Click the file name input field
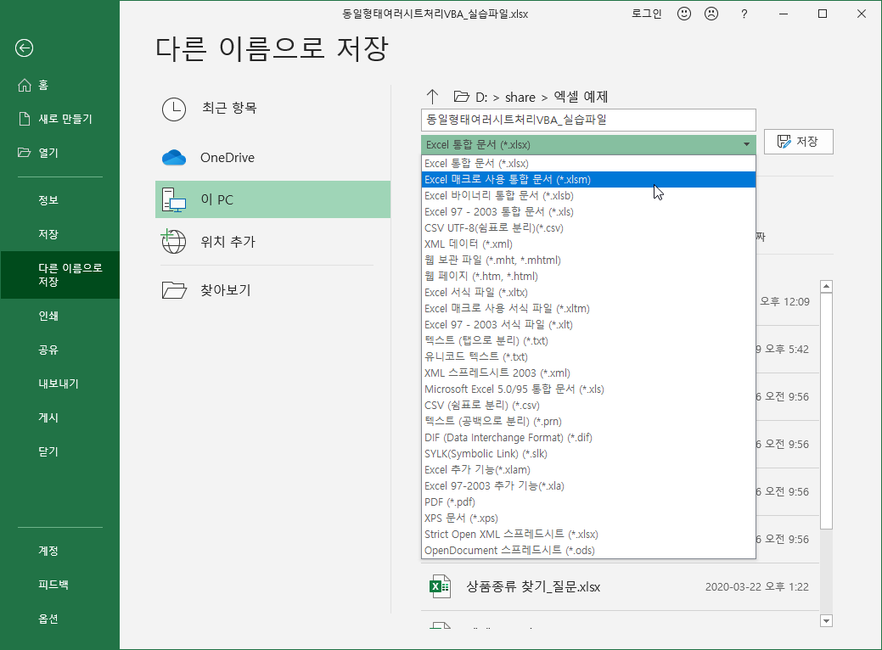The height and width of the screenshot is (650, 882). [588, 120]
